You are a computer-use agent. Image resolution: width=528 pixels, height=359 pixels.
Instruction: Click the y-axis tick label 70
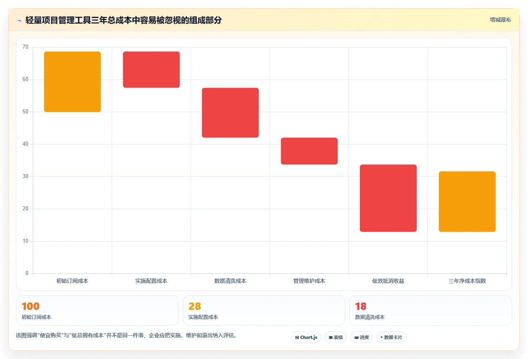[x=25, y=47]
